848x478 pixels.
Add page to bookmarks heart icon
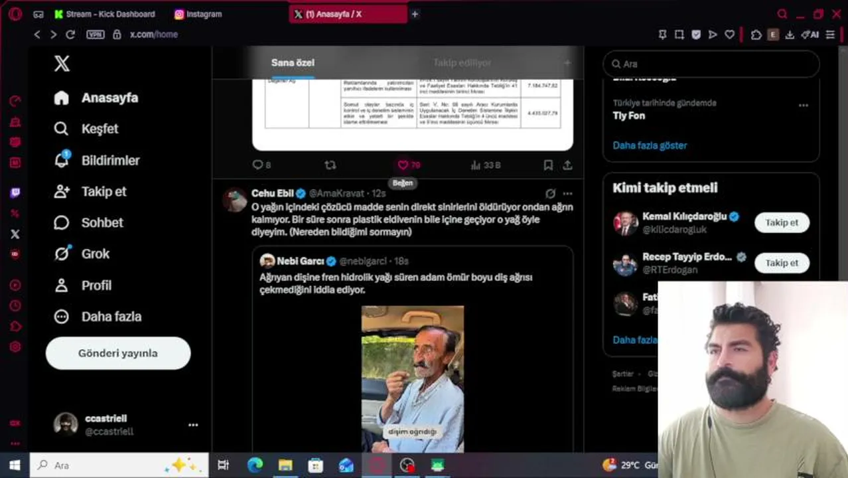point(729,35)
